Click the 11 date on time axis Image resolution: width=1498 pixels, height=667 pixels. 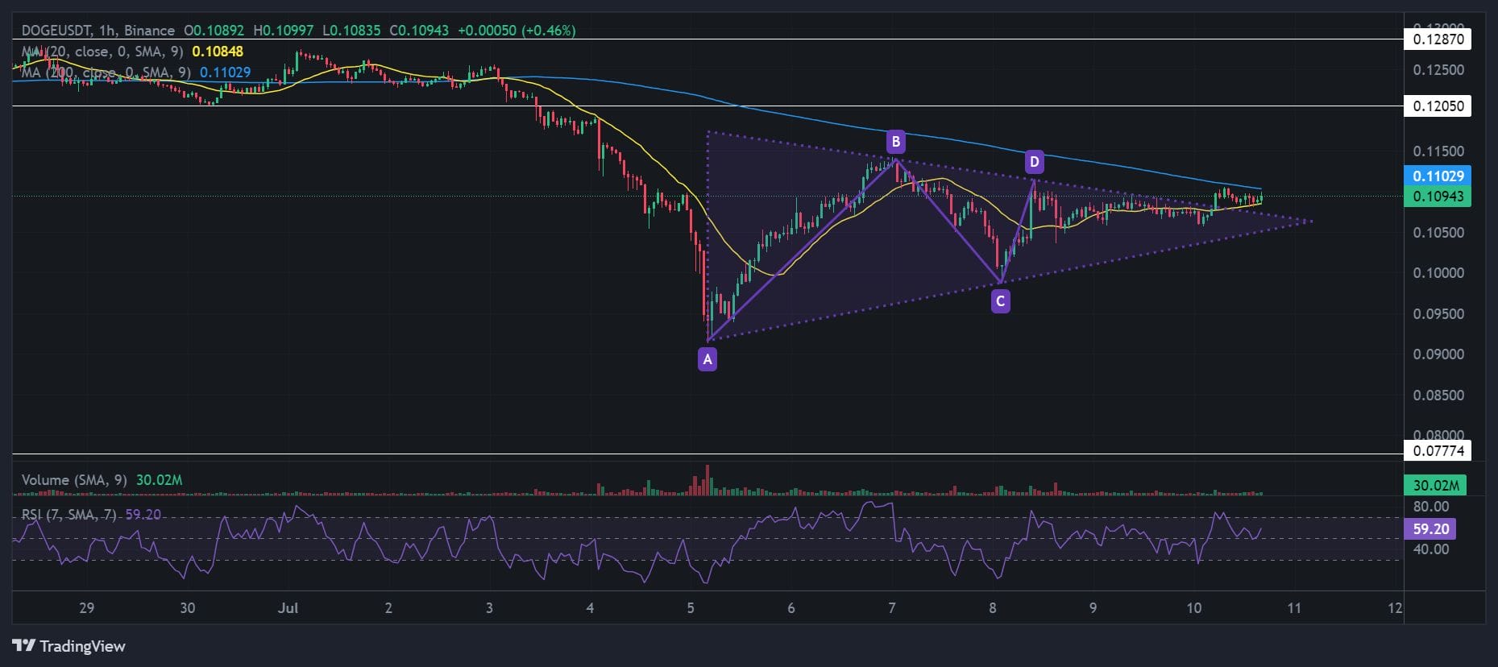click(x=1294, y=607)
